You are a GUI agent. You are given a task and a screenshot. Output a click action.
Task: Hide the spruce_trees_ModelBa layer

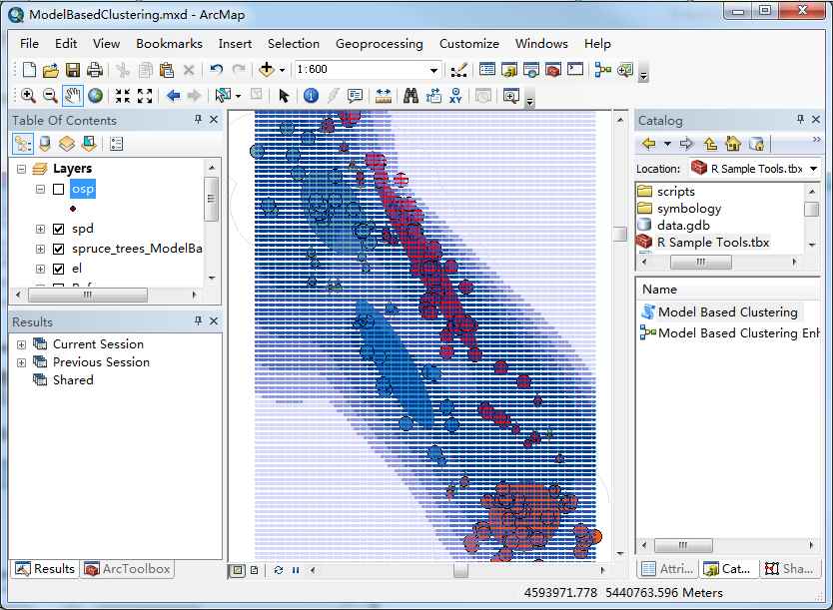coord(59,249)
